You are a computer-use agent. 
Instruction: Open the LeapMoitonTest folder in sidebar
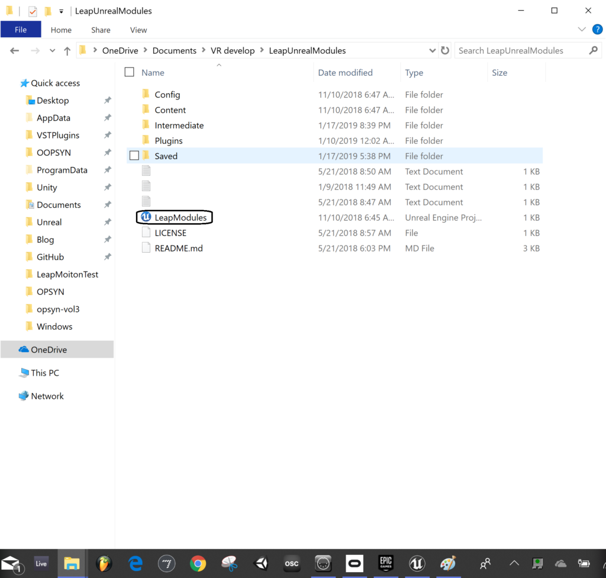point(67,275)
